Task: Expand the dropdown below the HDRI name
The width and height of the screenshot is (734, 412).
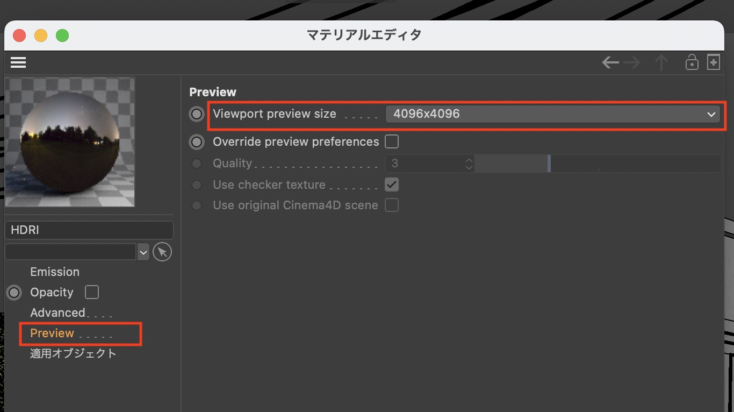Action: pos(143,252)
